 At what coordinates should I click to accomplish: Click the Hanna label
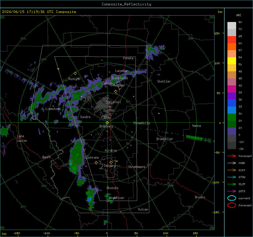click(x=196, y=126)
